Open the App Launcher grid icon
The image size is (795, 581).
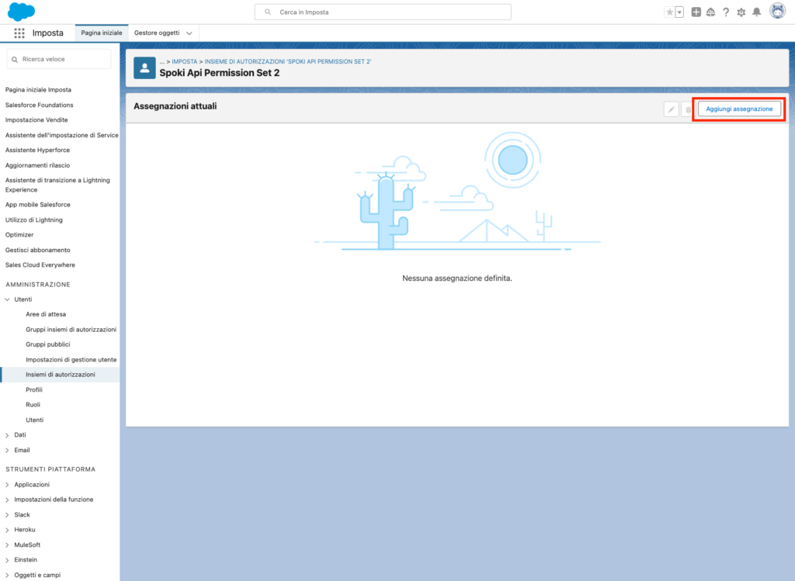pos(19,33)
